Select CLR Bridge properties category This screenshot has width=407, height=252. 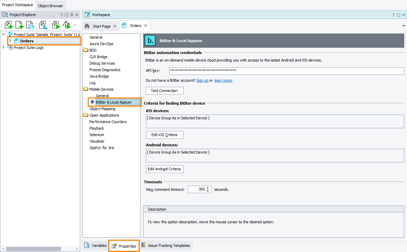(x=98, y=57)
